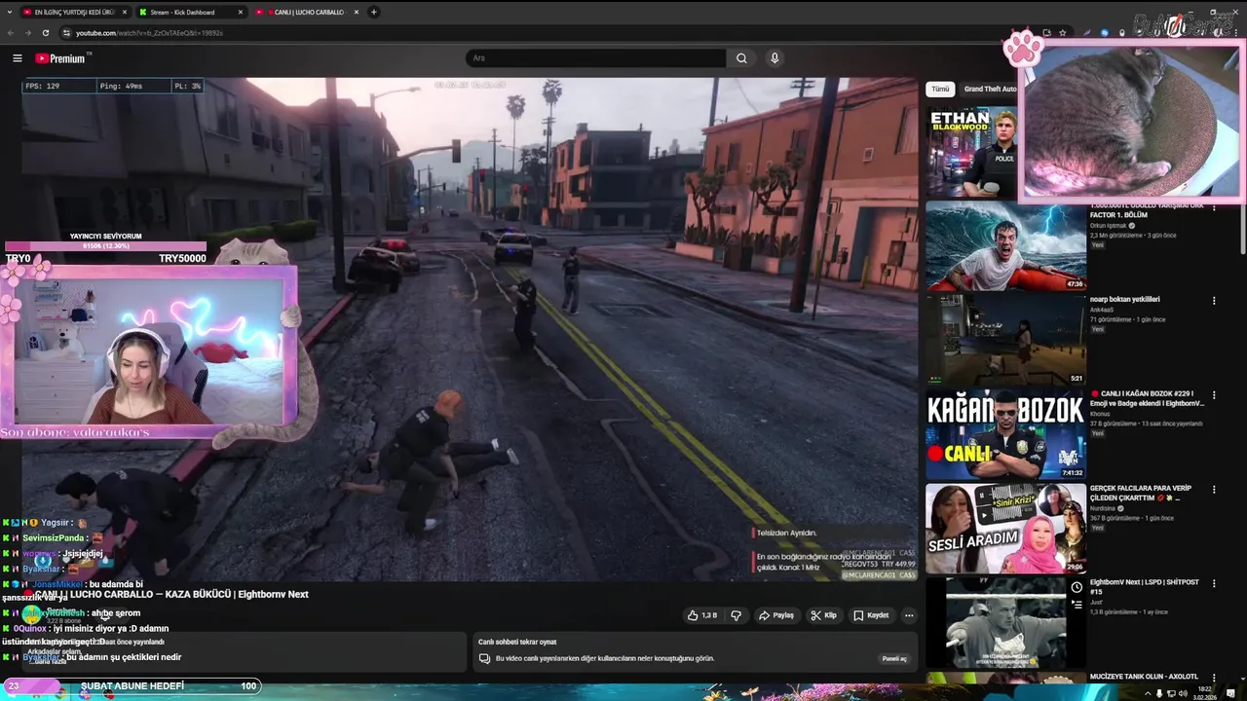The width and height of the screenshot is (1247, 701).
Task: Show hidden tray icons chevron
Action: [x=1148, y=693]
